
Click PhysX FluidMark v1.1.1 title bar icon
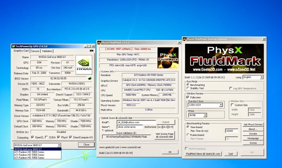coord(99,43)
